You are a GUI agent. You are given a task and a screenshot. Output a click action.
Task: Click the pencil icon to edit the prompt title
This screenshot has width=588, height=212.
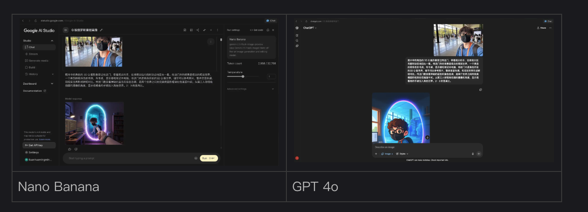[101, 30]
